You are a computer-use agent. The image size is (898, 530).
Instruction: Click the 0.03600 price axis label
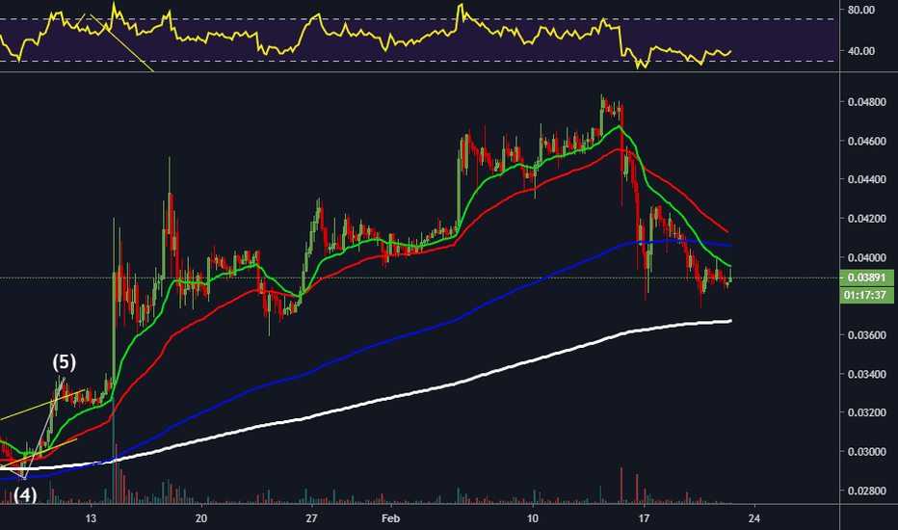pyautogui.click(x=866, y=334)
